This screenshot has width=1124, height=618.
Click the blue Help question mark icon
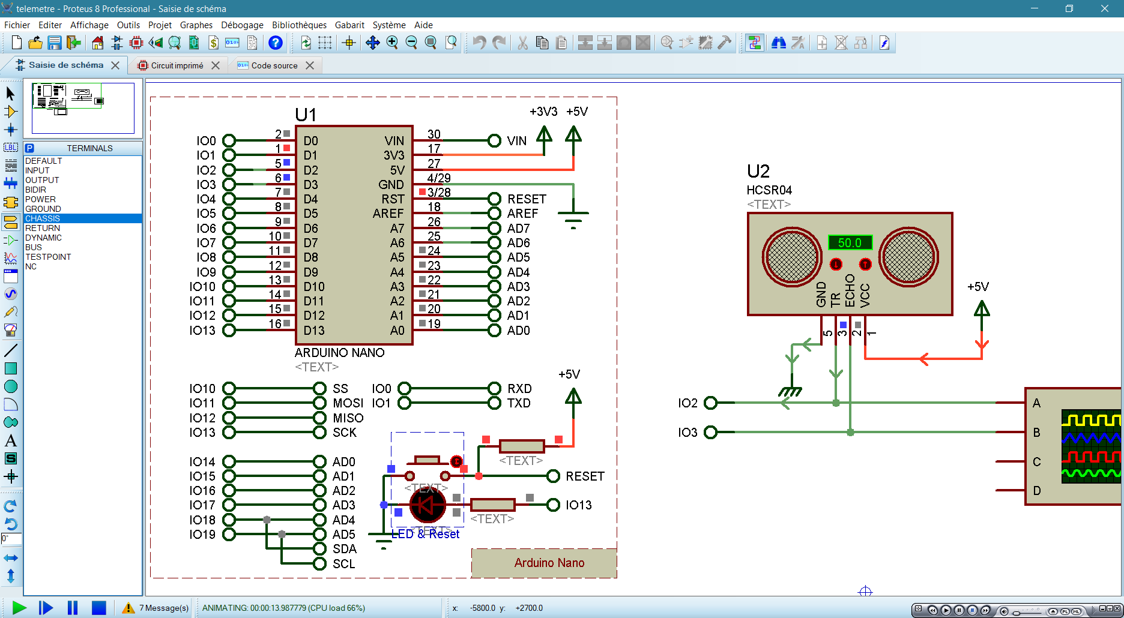(x=276, y=43)
